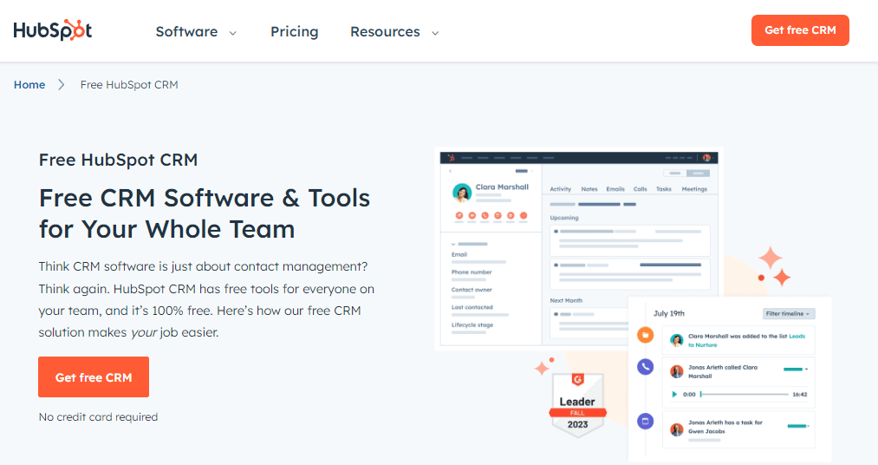878x465 pixels.
Task: Play the Jonas Arleth call recording
Action: [x=674, y=395]
